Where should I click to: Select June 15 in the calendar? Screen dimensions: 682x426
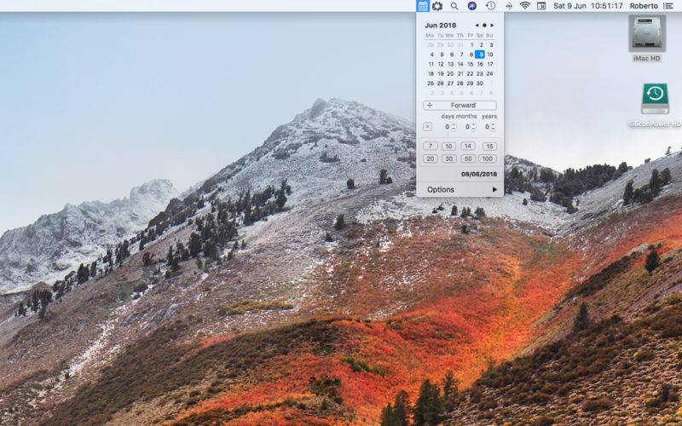click(x=471, y=64)
